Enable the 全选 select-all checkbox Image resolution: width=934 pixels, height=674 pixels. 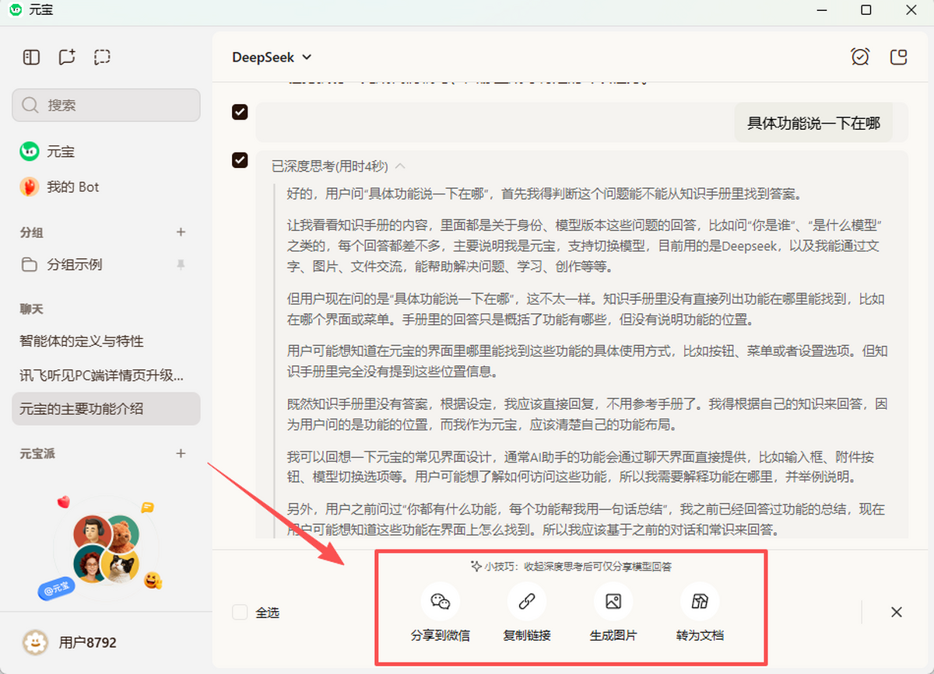point(240,613)
